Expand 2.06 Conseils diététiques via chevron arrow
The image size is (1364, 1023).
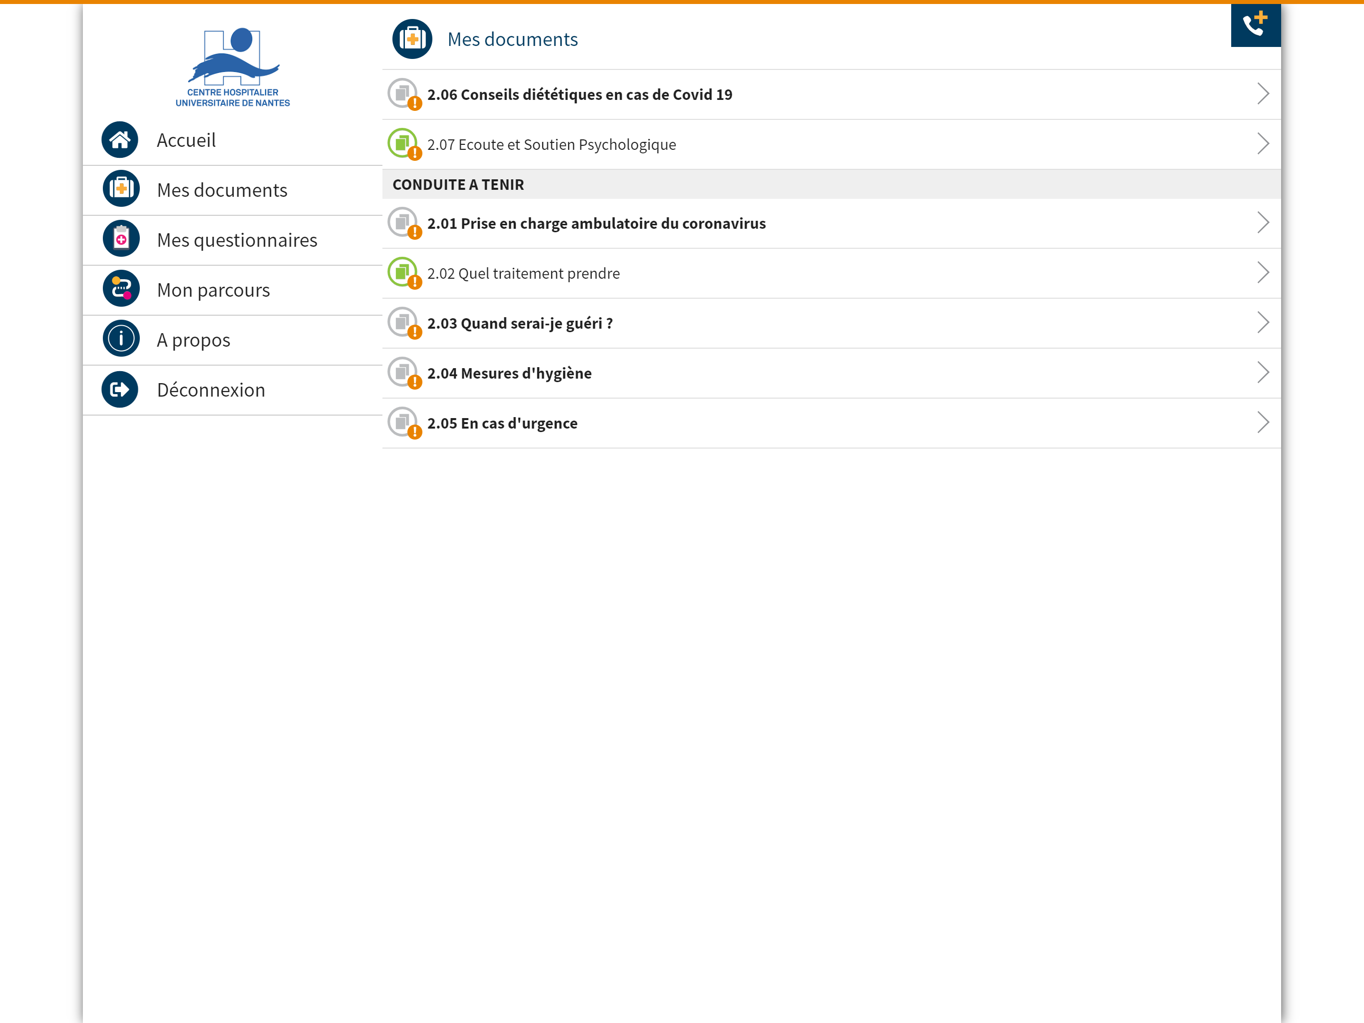1262,94
